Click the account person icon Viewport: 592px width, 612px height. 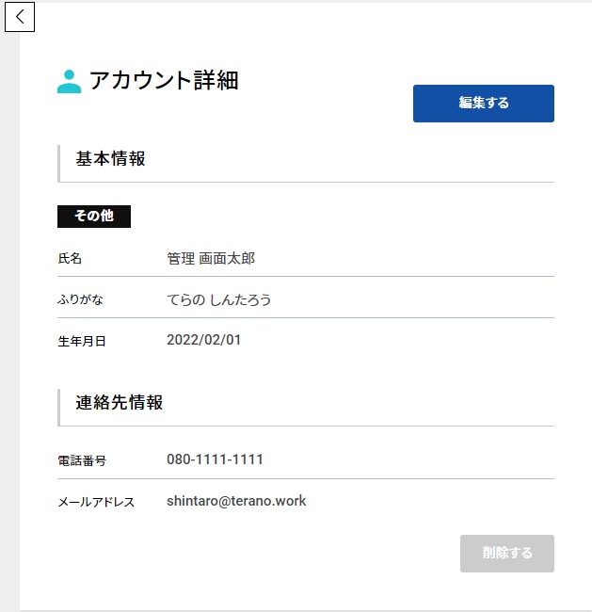pos(69,81)
